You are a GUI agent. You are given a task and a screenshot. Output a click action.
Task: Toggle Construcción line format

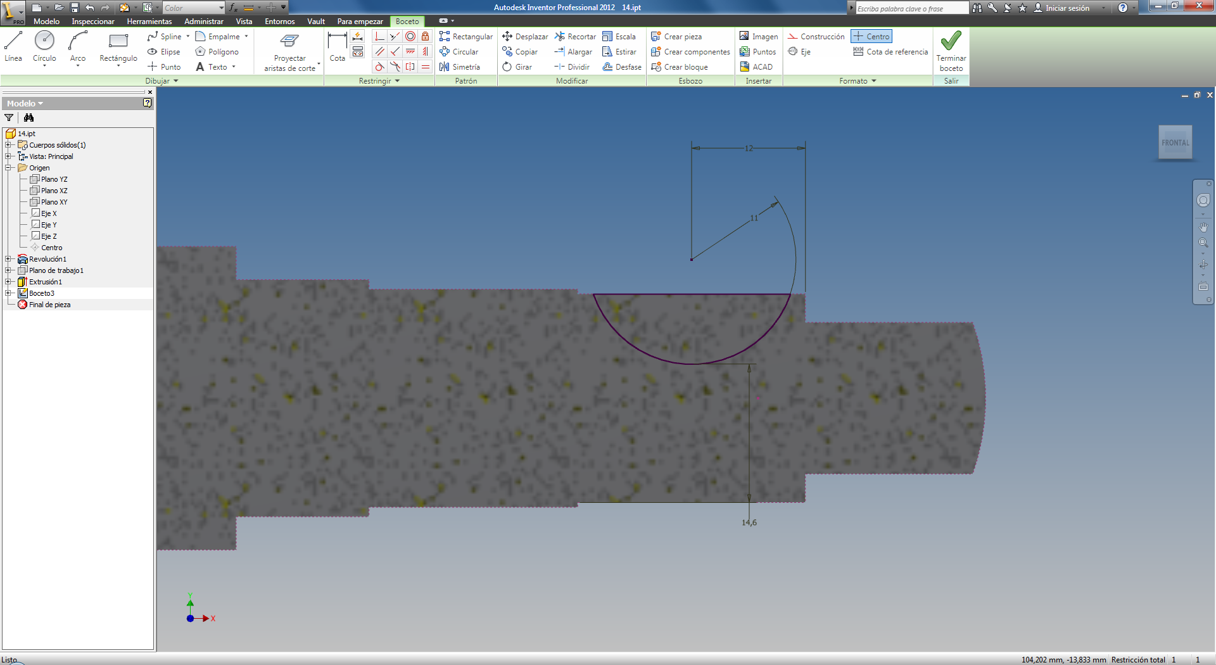coord(816,37)
